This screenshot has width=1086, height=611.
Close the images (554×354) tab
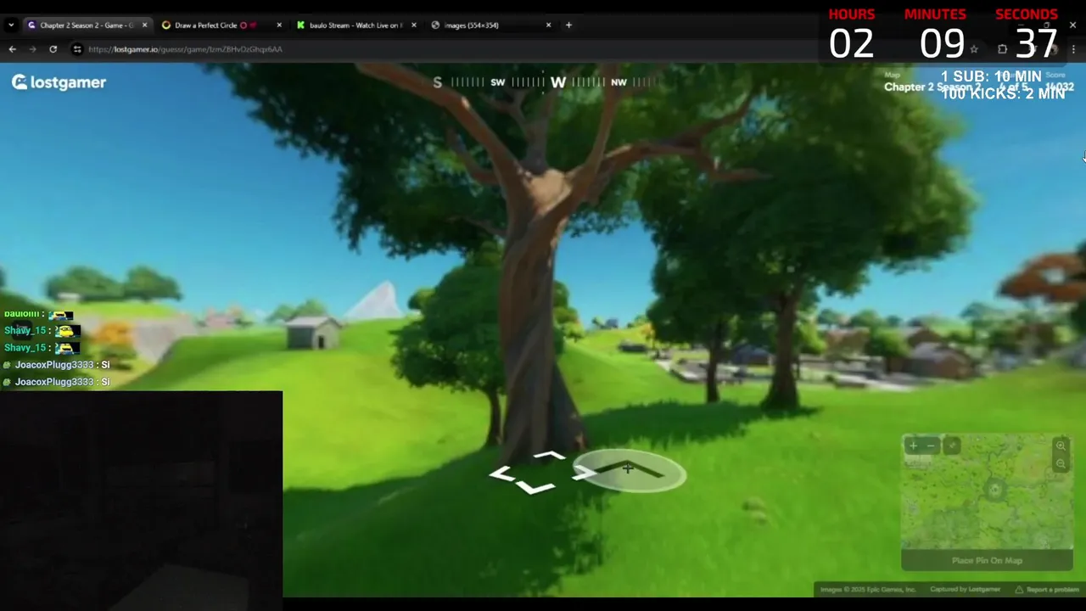[x=548, y=25]
